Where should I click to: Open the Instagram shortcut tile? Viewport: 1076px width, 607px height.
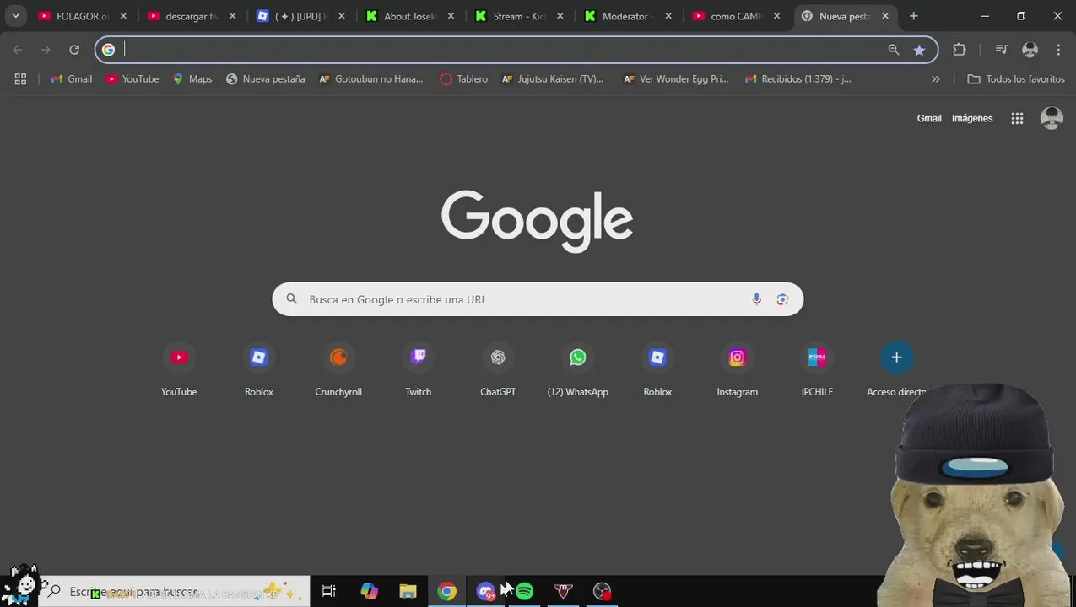(737, 369)
